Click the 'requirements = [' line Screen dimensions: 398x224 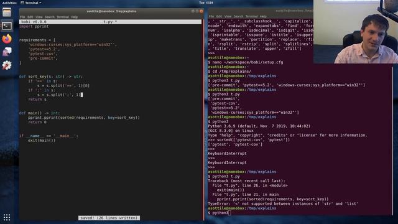tap(37, 40)
